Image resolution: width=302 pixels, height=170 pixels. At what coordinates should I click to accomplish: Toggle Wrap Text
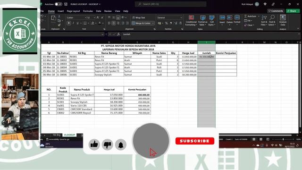[139, 17]
